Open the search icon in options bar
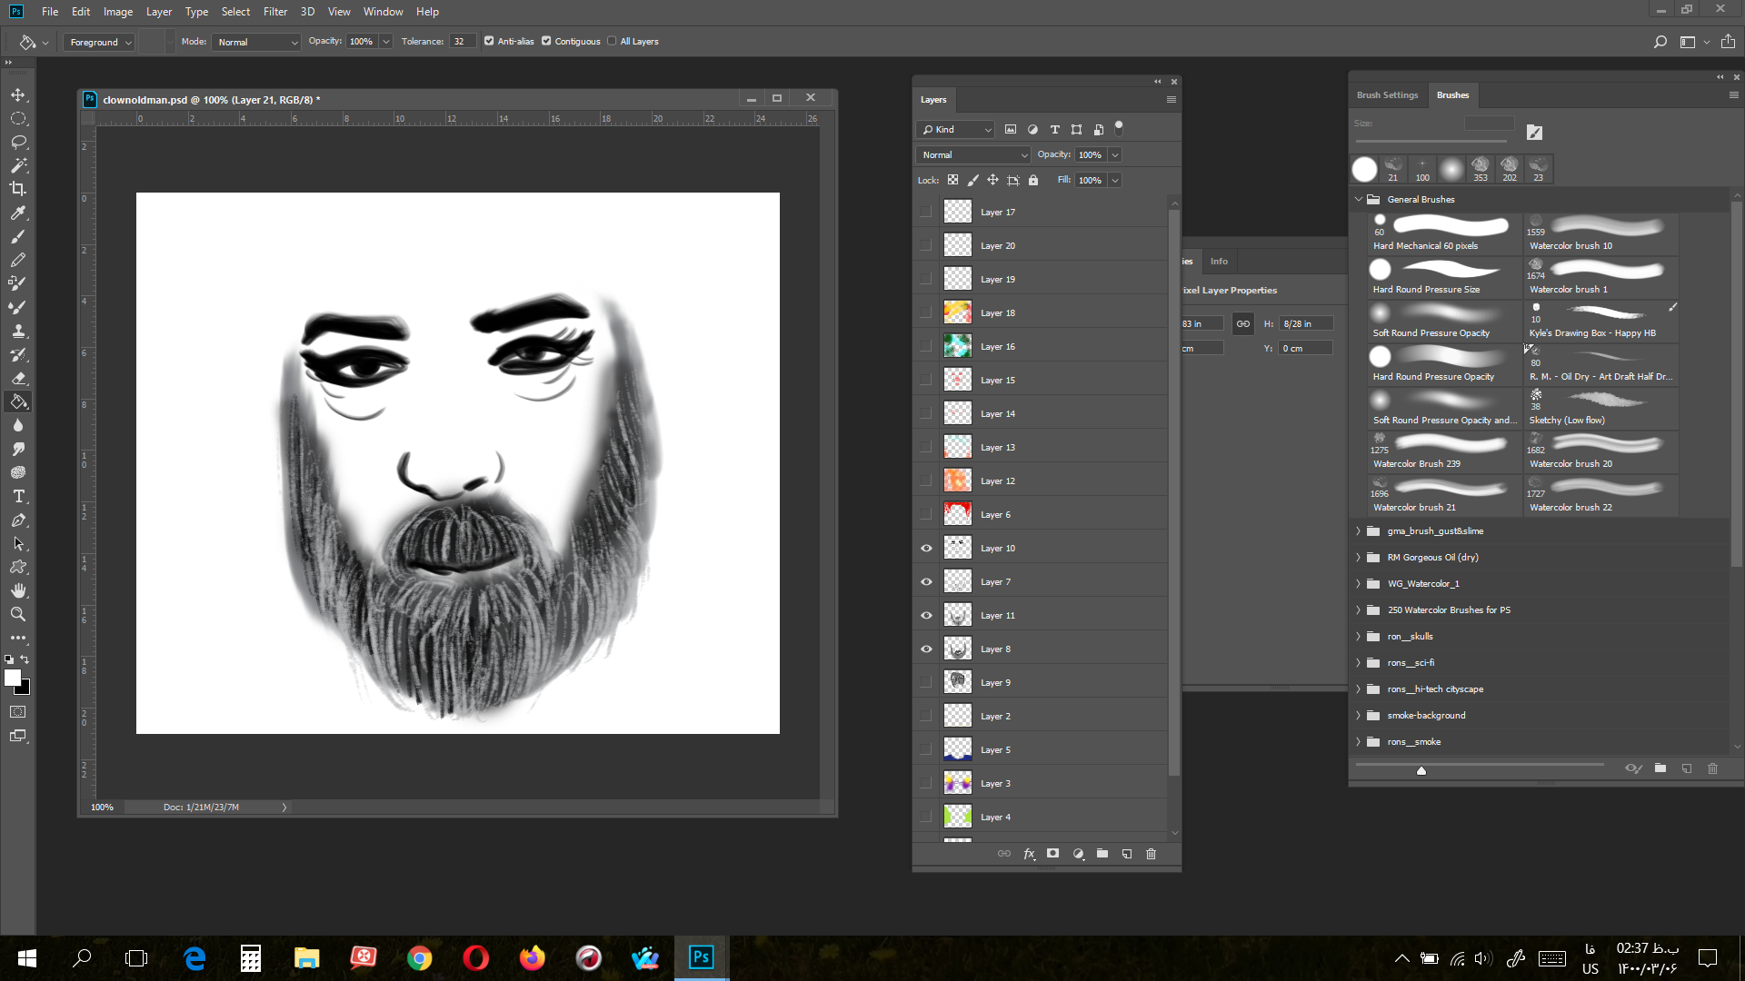The image size is (1745, 981). coord(1660,42)
